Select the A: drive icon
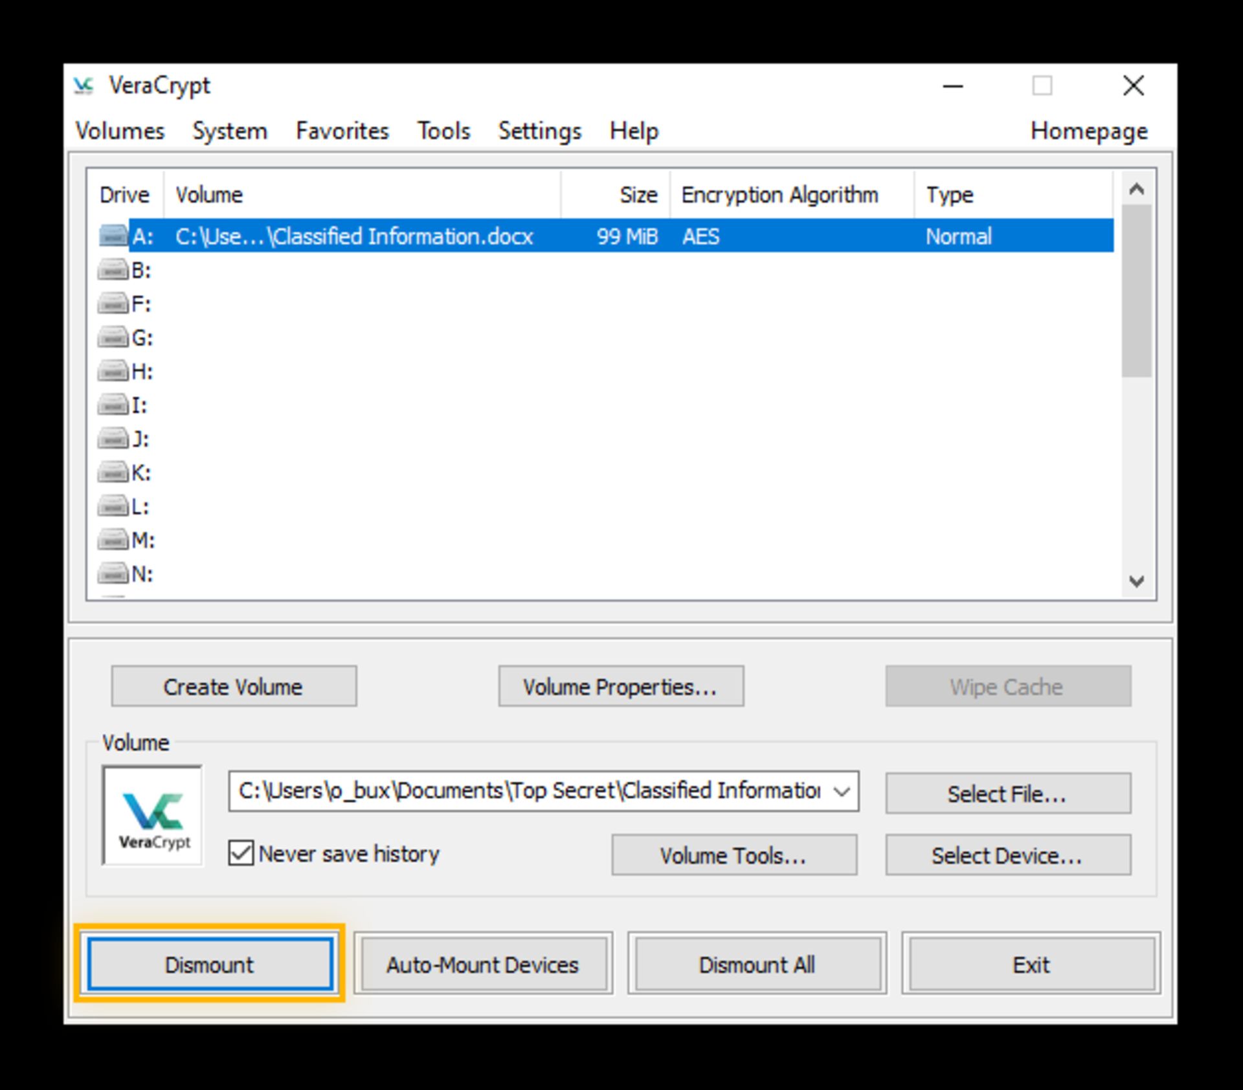1243x1090 pixels. coord(113,236)
